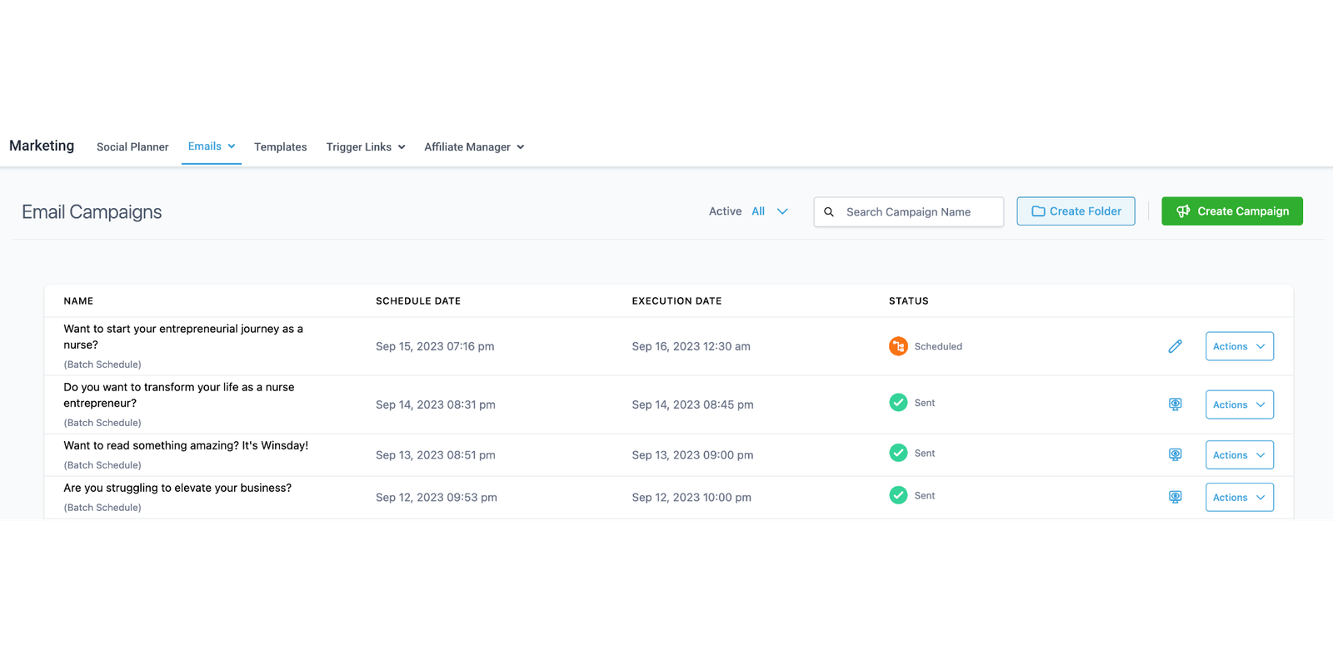The height and width of the screenshot is (650, 1333).
Task: Click green Sent checkmark for Sep 14 campaign
Action: [898, 403]
